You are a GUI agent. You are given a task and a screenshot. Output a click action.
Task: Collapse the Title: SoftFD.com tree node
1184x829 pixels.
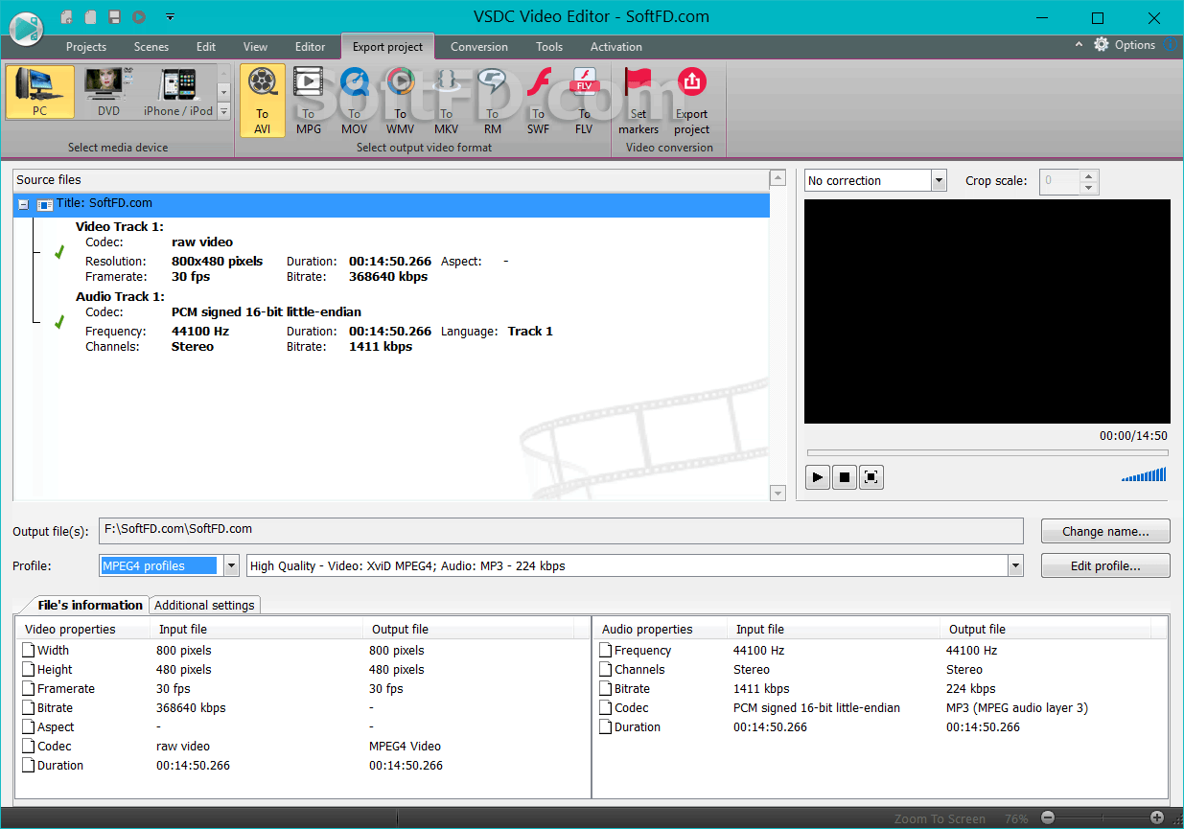click(x=24, y=204)
